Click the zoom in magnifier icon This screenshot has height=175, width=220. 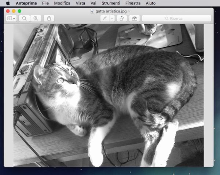point(36,18)
